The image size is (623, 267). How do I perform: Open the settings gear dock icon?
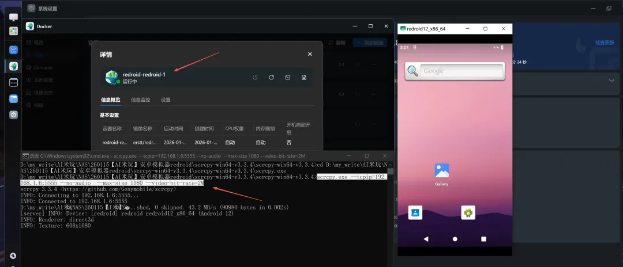point(13,115)
